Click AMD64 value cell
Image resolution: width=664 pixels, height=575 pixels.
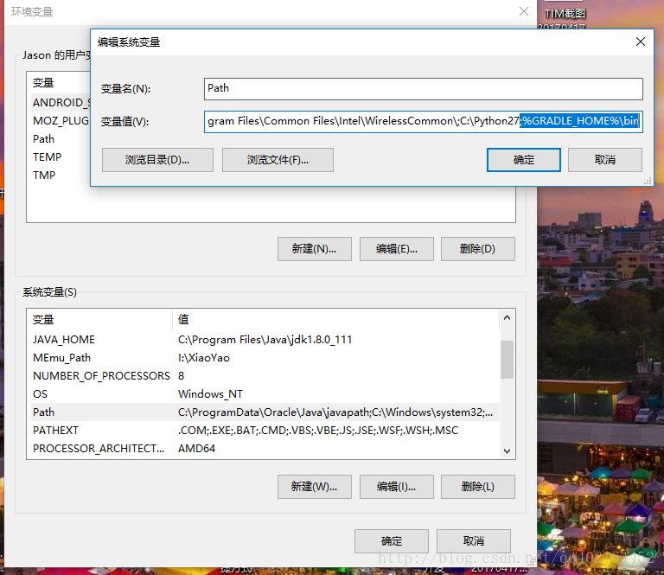click(x=196, y=449)
